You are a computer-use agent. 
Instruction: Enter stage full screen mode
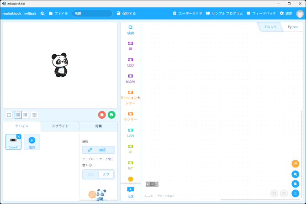(9, 115)
